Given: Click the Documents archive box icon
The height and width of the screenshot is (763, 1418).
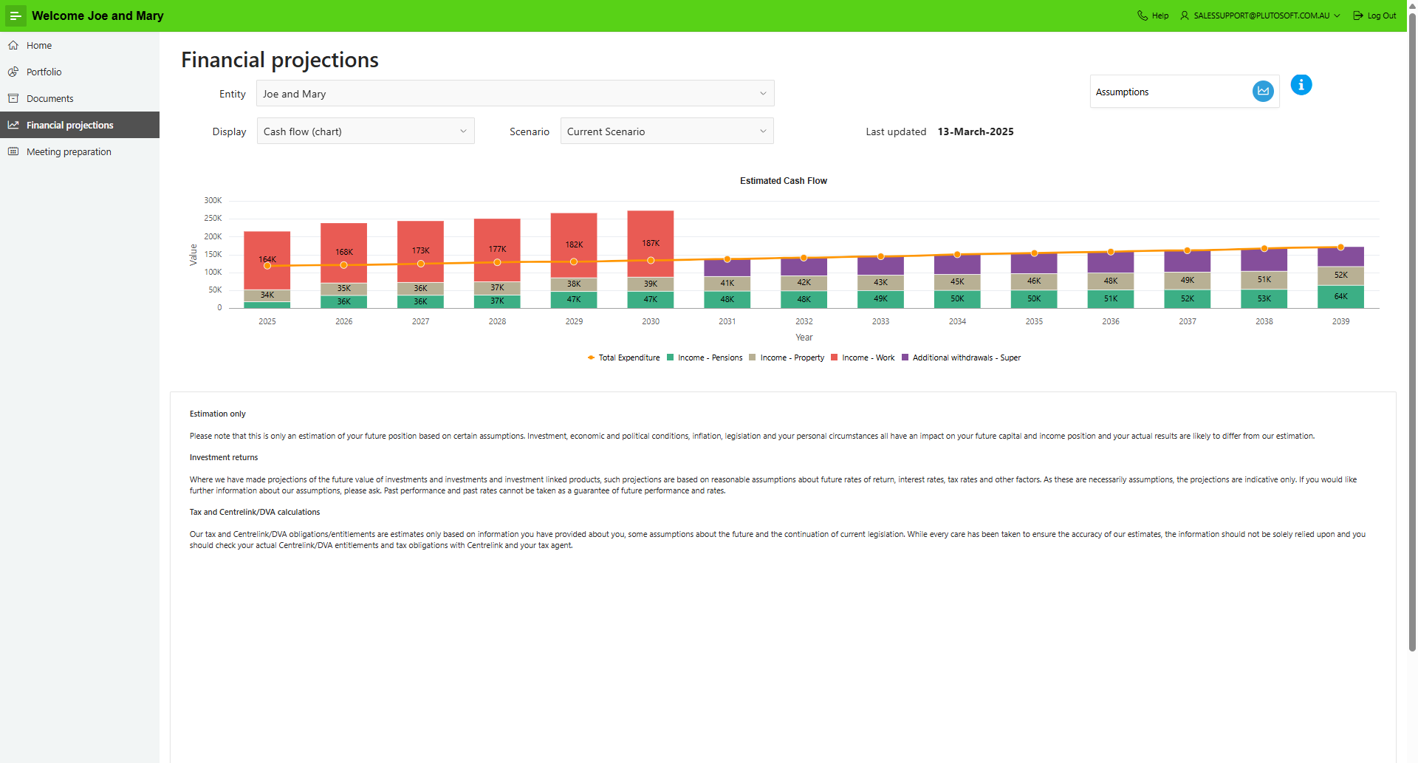Looking at the screenshot, I should coord(13,98).
